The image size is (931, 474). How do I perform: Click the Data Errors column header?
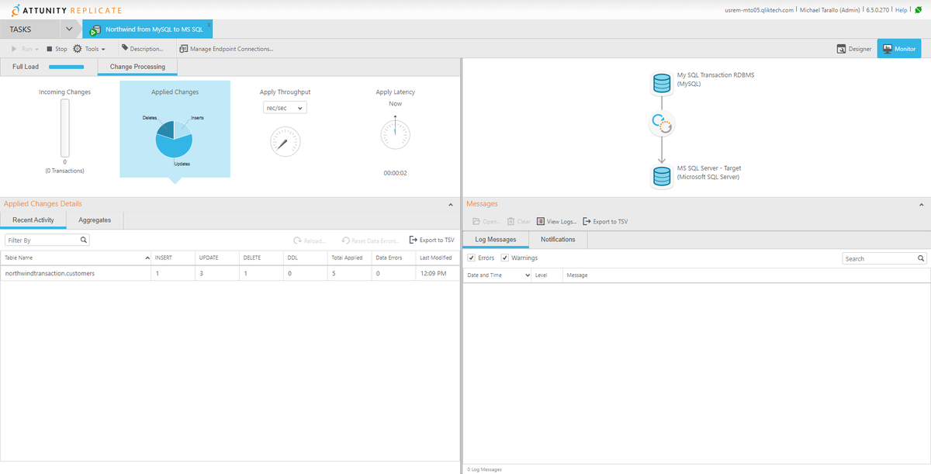coord(393,258)
